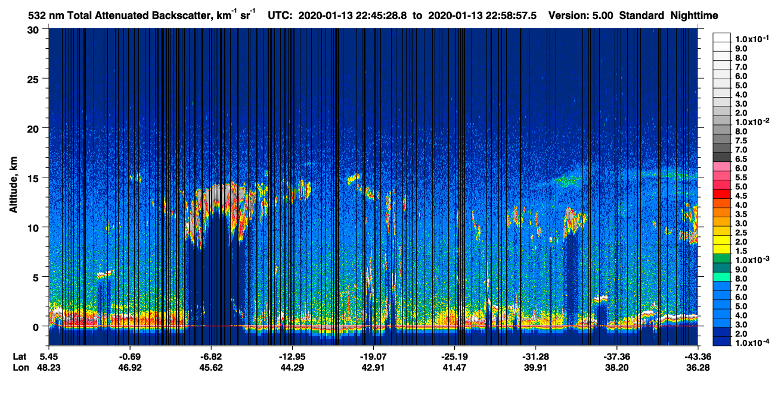Click longitude value '39.91'

pos(535,368)
